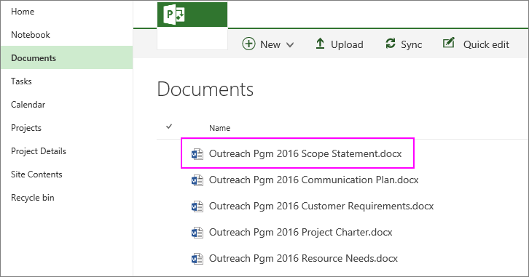Click Word icon for Customer Requirements document

[x=197, y=206]
